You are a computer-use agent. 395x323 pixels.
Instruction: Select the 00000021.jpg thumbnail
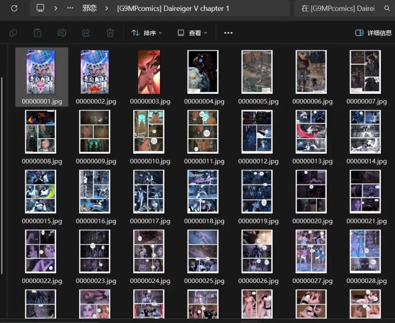[x=365, y=192]
